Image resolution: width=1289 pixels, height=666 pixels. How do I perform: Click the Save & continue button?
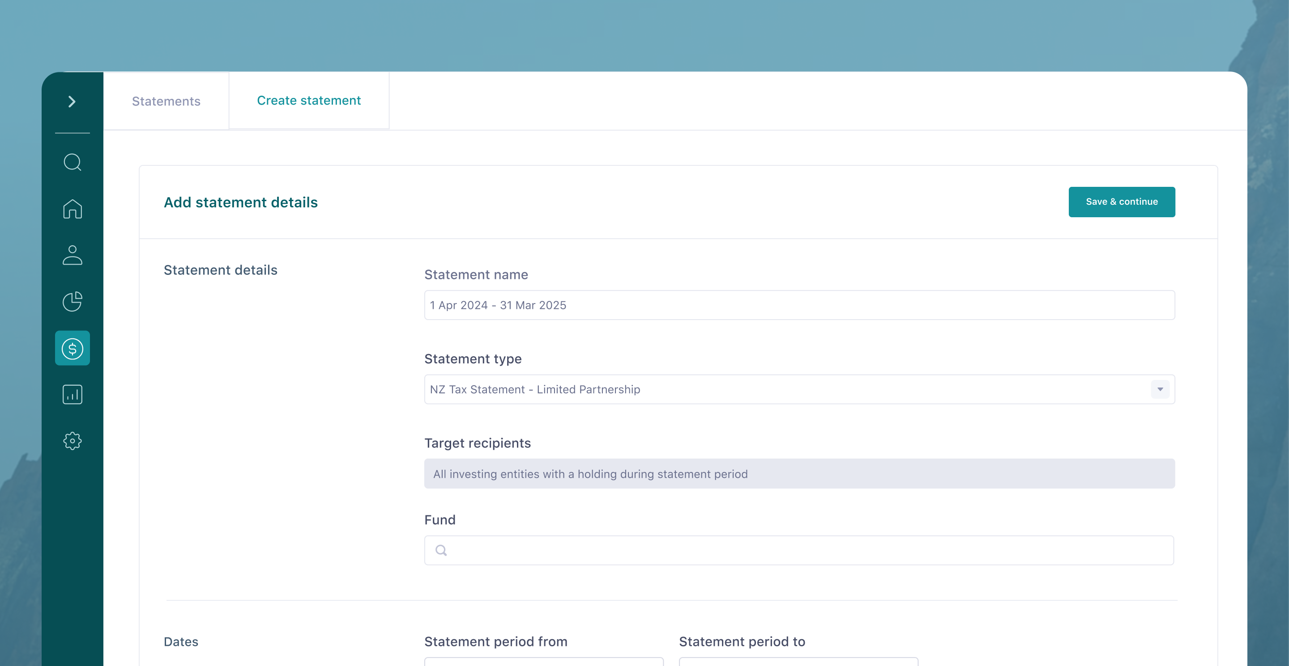[1122, 202]
